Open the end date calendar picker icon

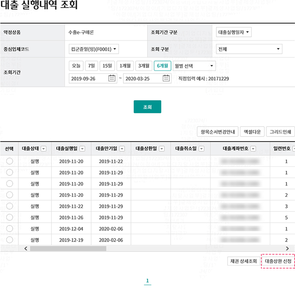pyautogui.click(x=166, y=79)
